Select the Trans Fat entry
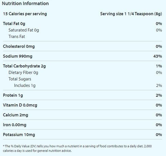The height and width of the screenshot is (156, 166). tap(17, 36)
